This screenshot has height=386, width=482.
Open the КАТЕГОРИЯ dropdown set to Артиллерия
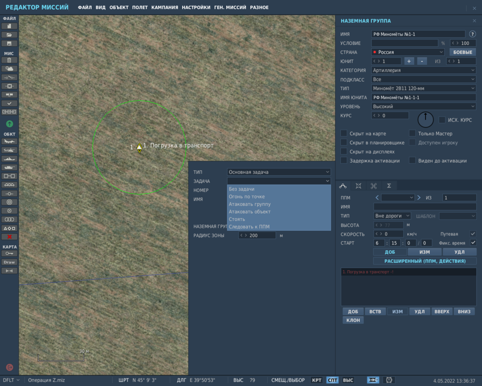pyautogui.click(x=423, y=70)
